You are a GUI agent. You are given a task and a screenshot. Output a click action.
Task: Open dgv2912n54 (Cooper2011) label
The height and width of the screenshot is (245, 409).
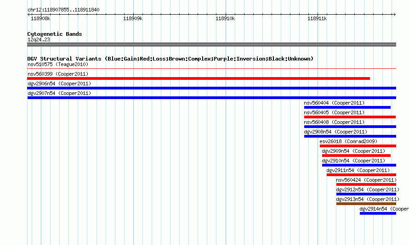pyautogui.click(x=368, y=189)
